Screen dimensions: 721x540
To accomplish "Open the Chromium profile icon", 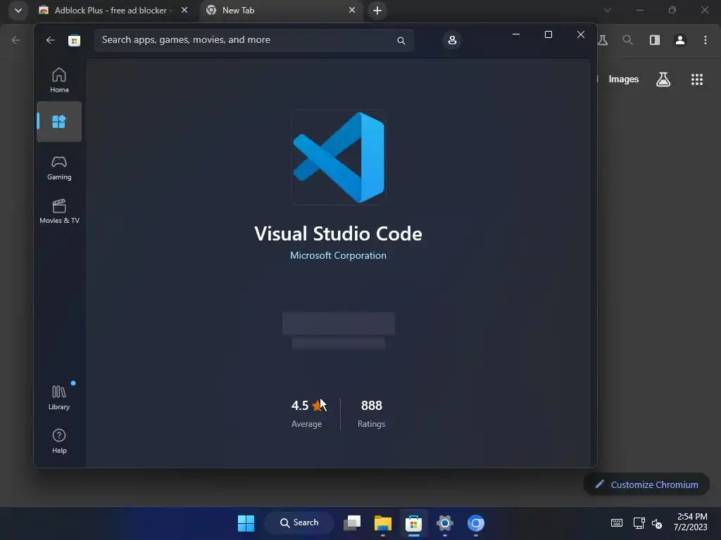I will tap(680, 40).
